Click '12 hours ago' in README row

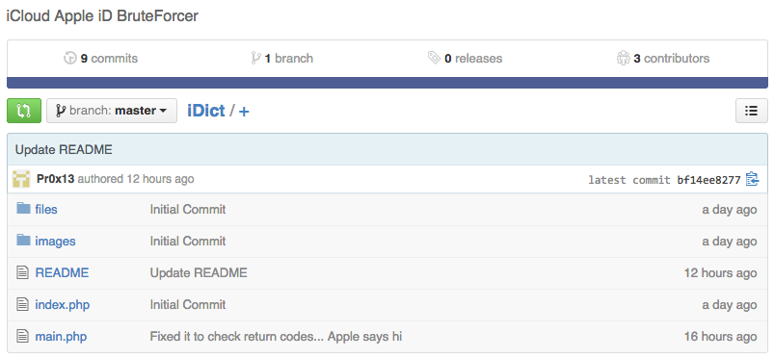[x=720, y=272]
